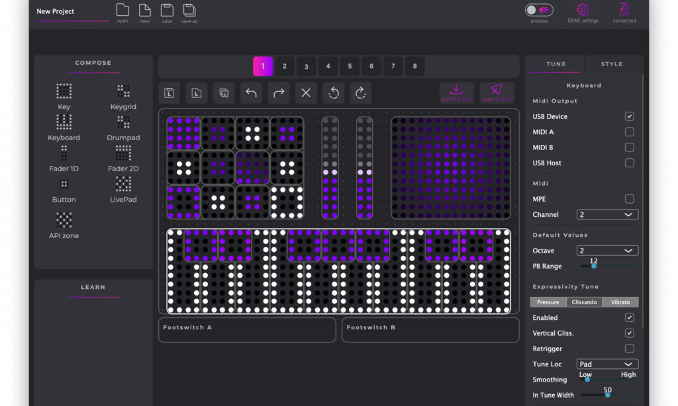
Task: Enable the MIDI A output checkbox
Action: pyautogui.click(x=629, y=132)
